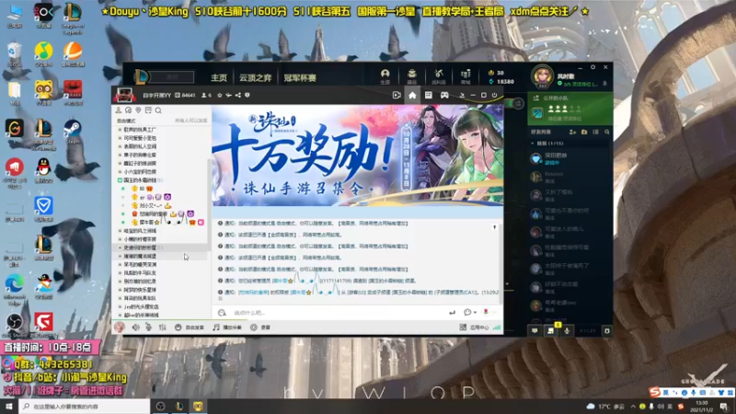Click the YY chat message input field
This screenshot has height=414, width=736.
[x=336, y=313]
